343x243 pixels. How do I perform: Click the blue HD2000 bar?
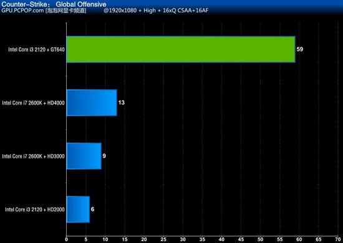click(x=78, y=209)
